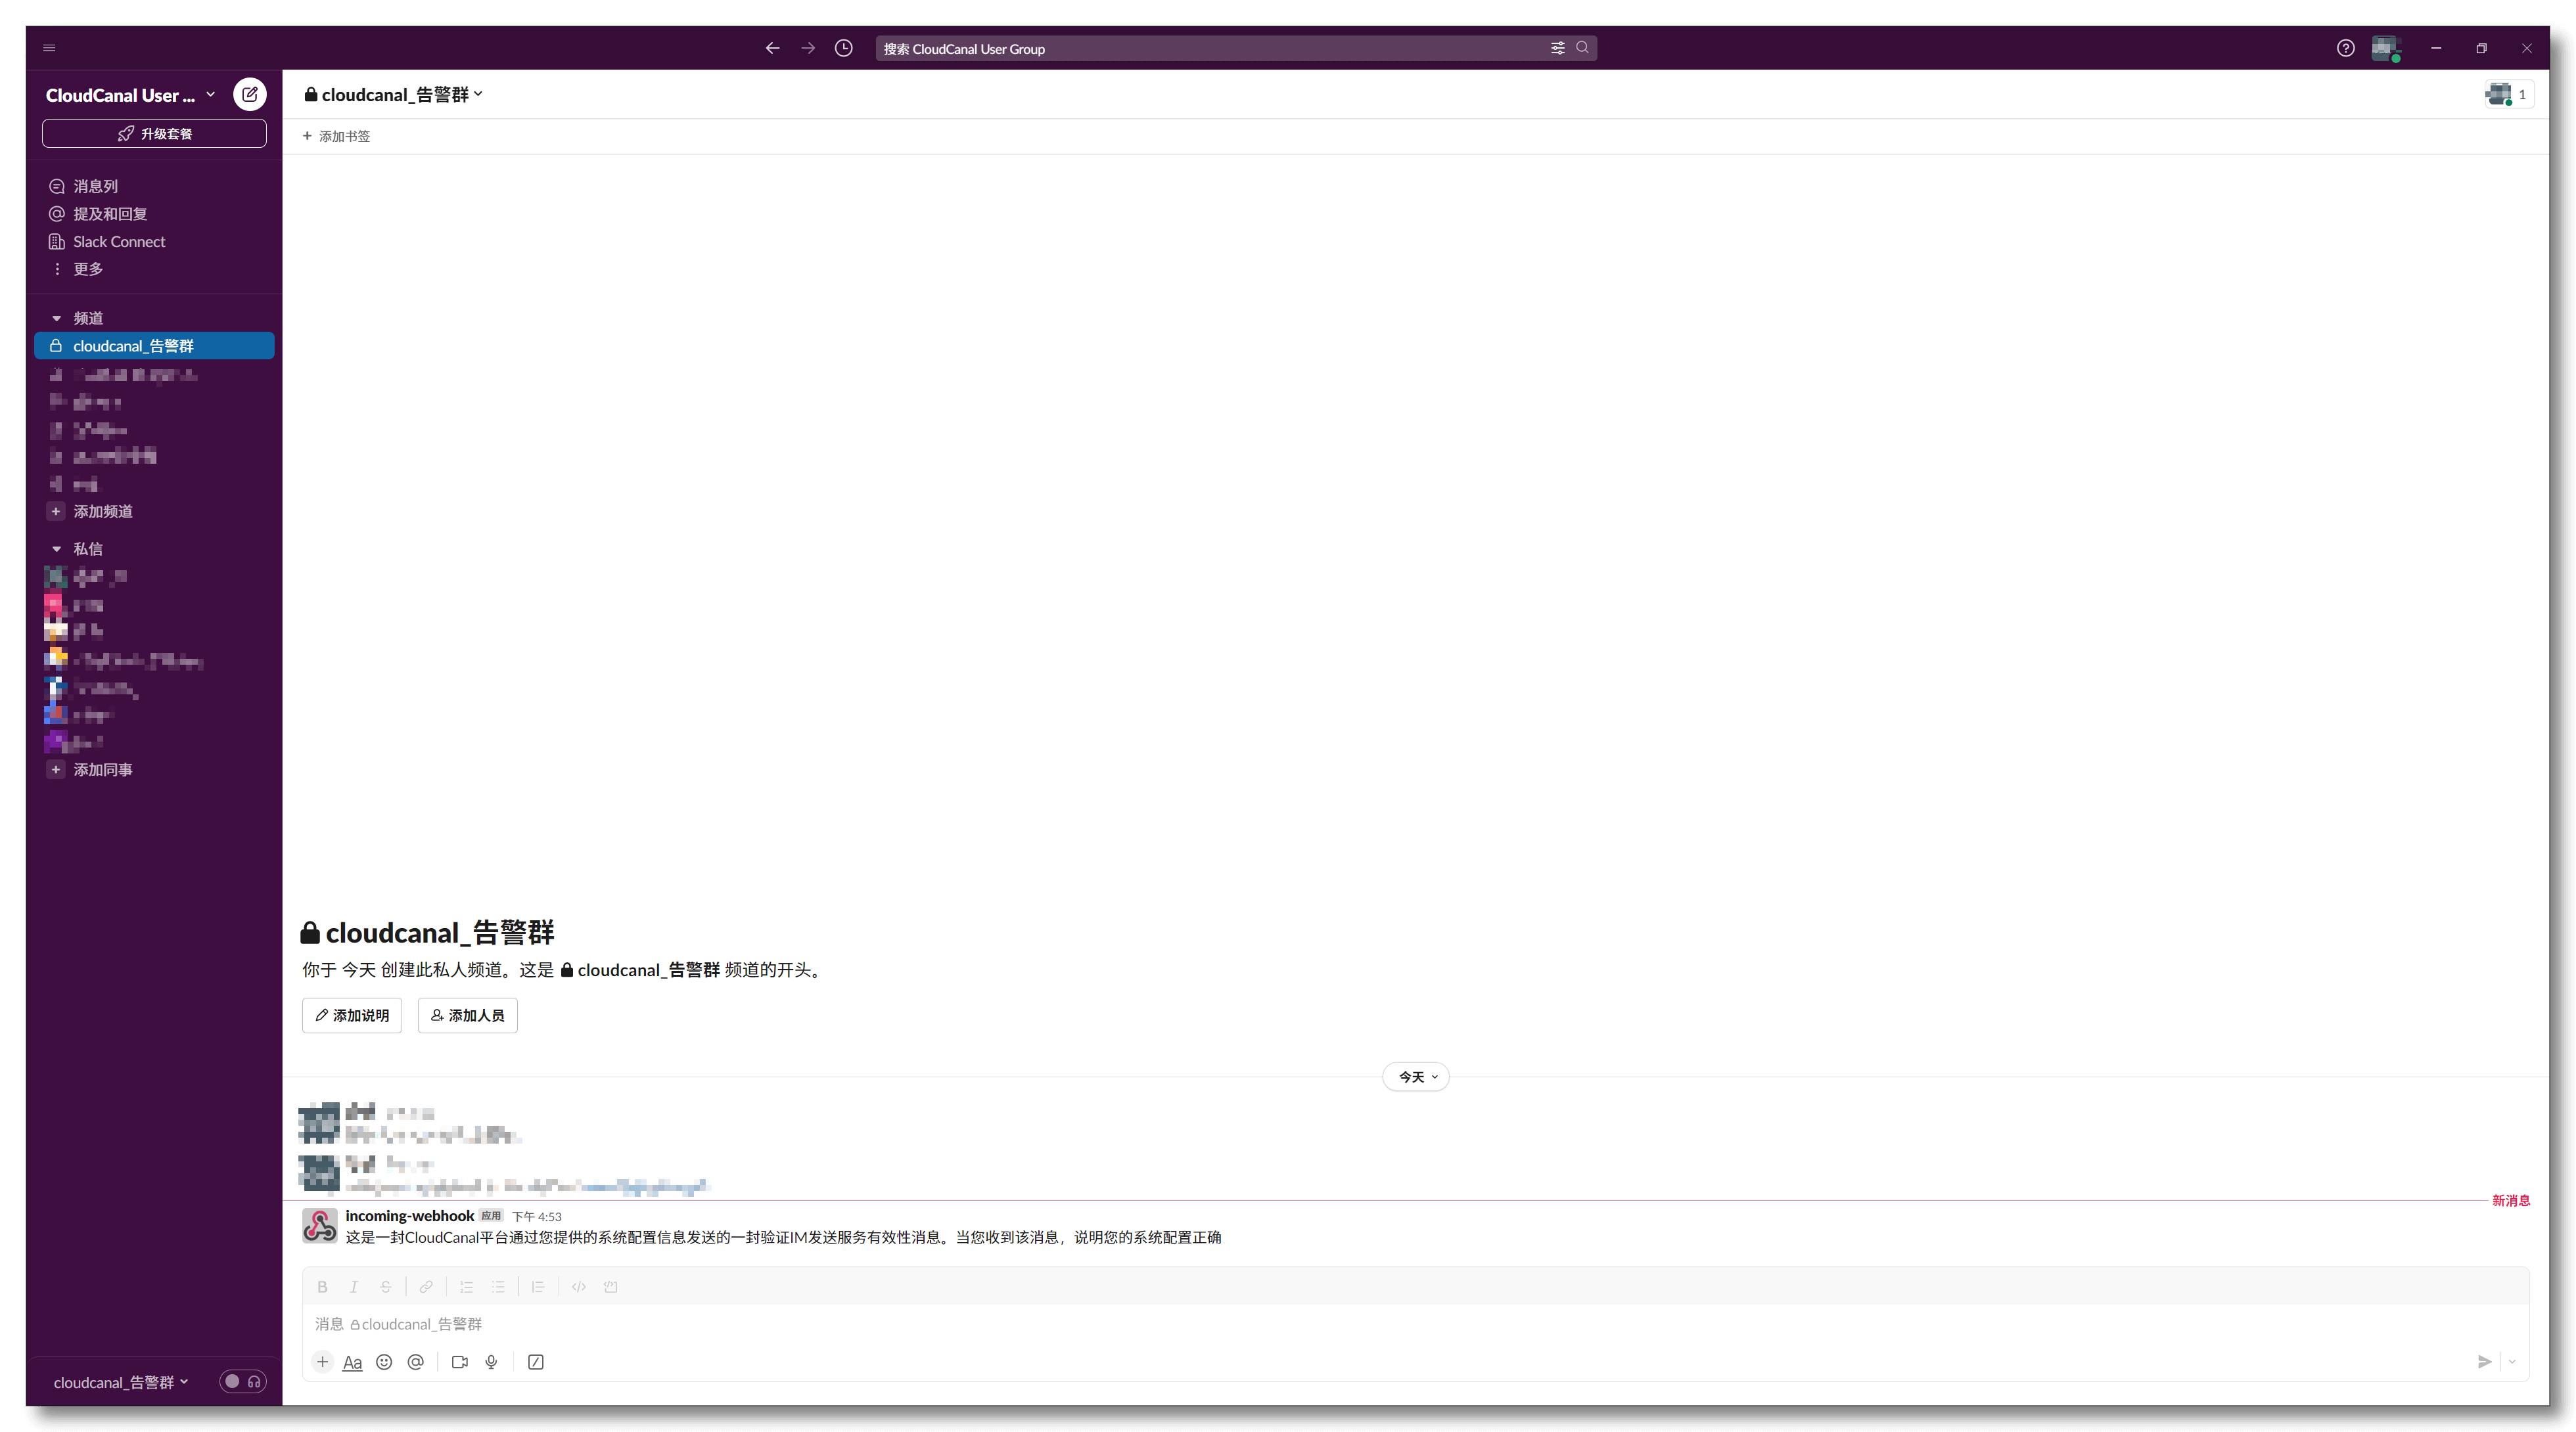This screenshot has width=2576, height=1432.
Task: Open the emoji picker
Action: [x=384, y=1362]
